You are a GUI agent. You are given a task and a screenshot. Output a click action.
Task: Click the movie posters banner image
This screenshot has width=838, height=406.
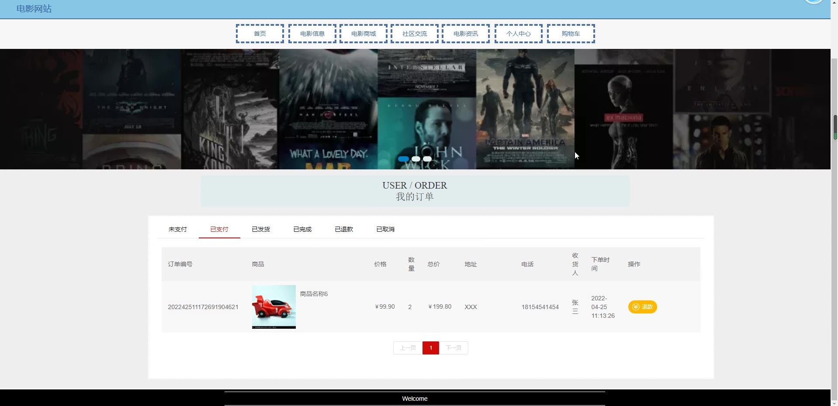(415, 109)
